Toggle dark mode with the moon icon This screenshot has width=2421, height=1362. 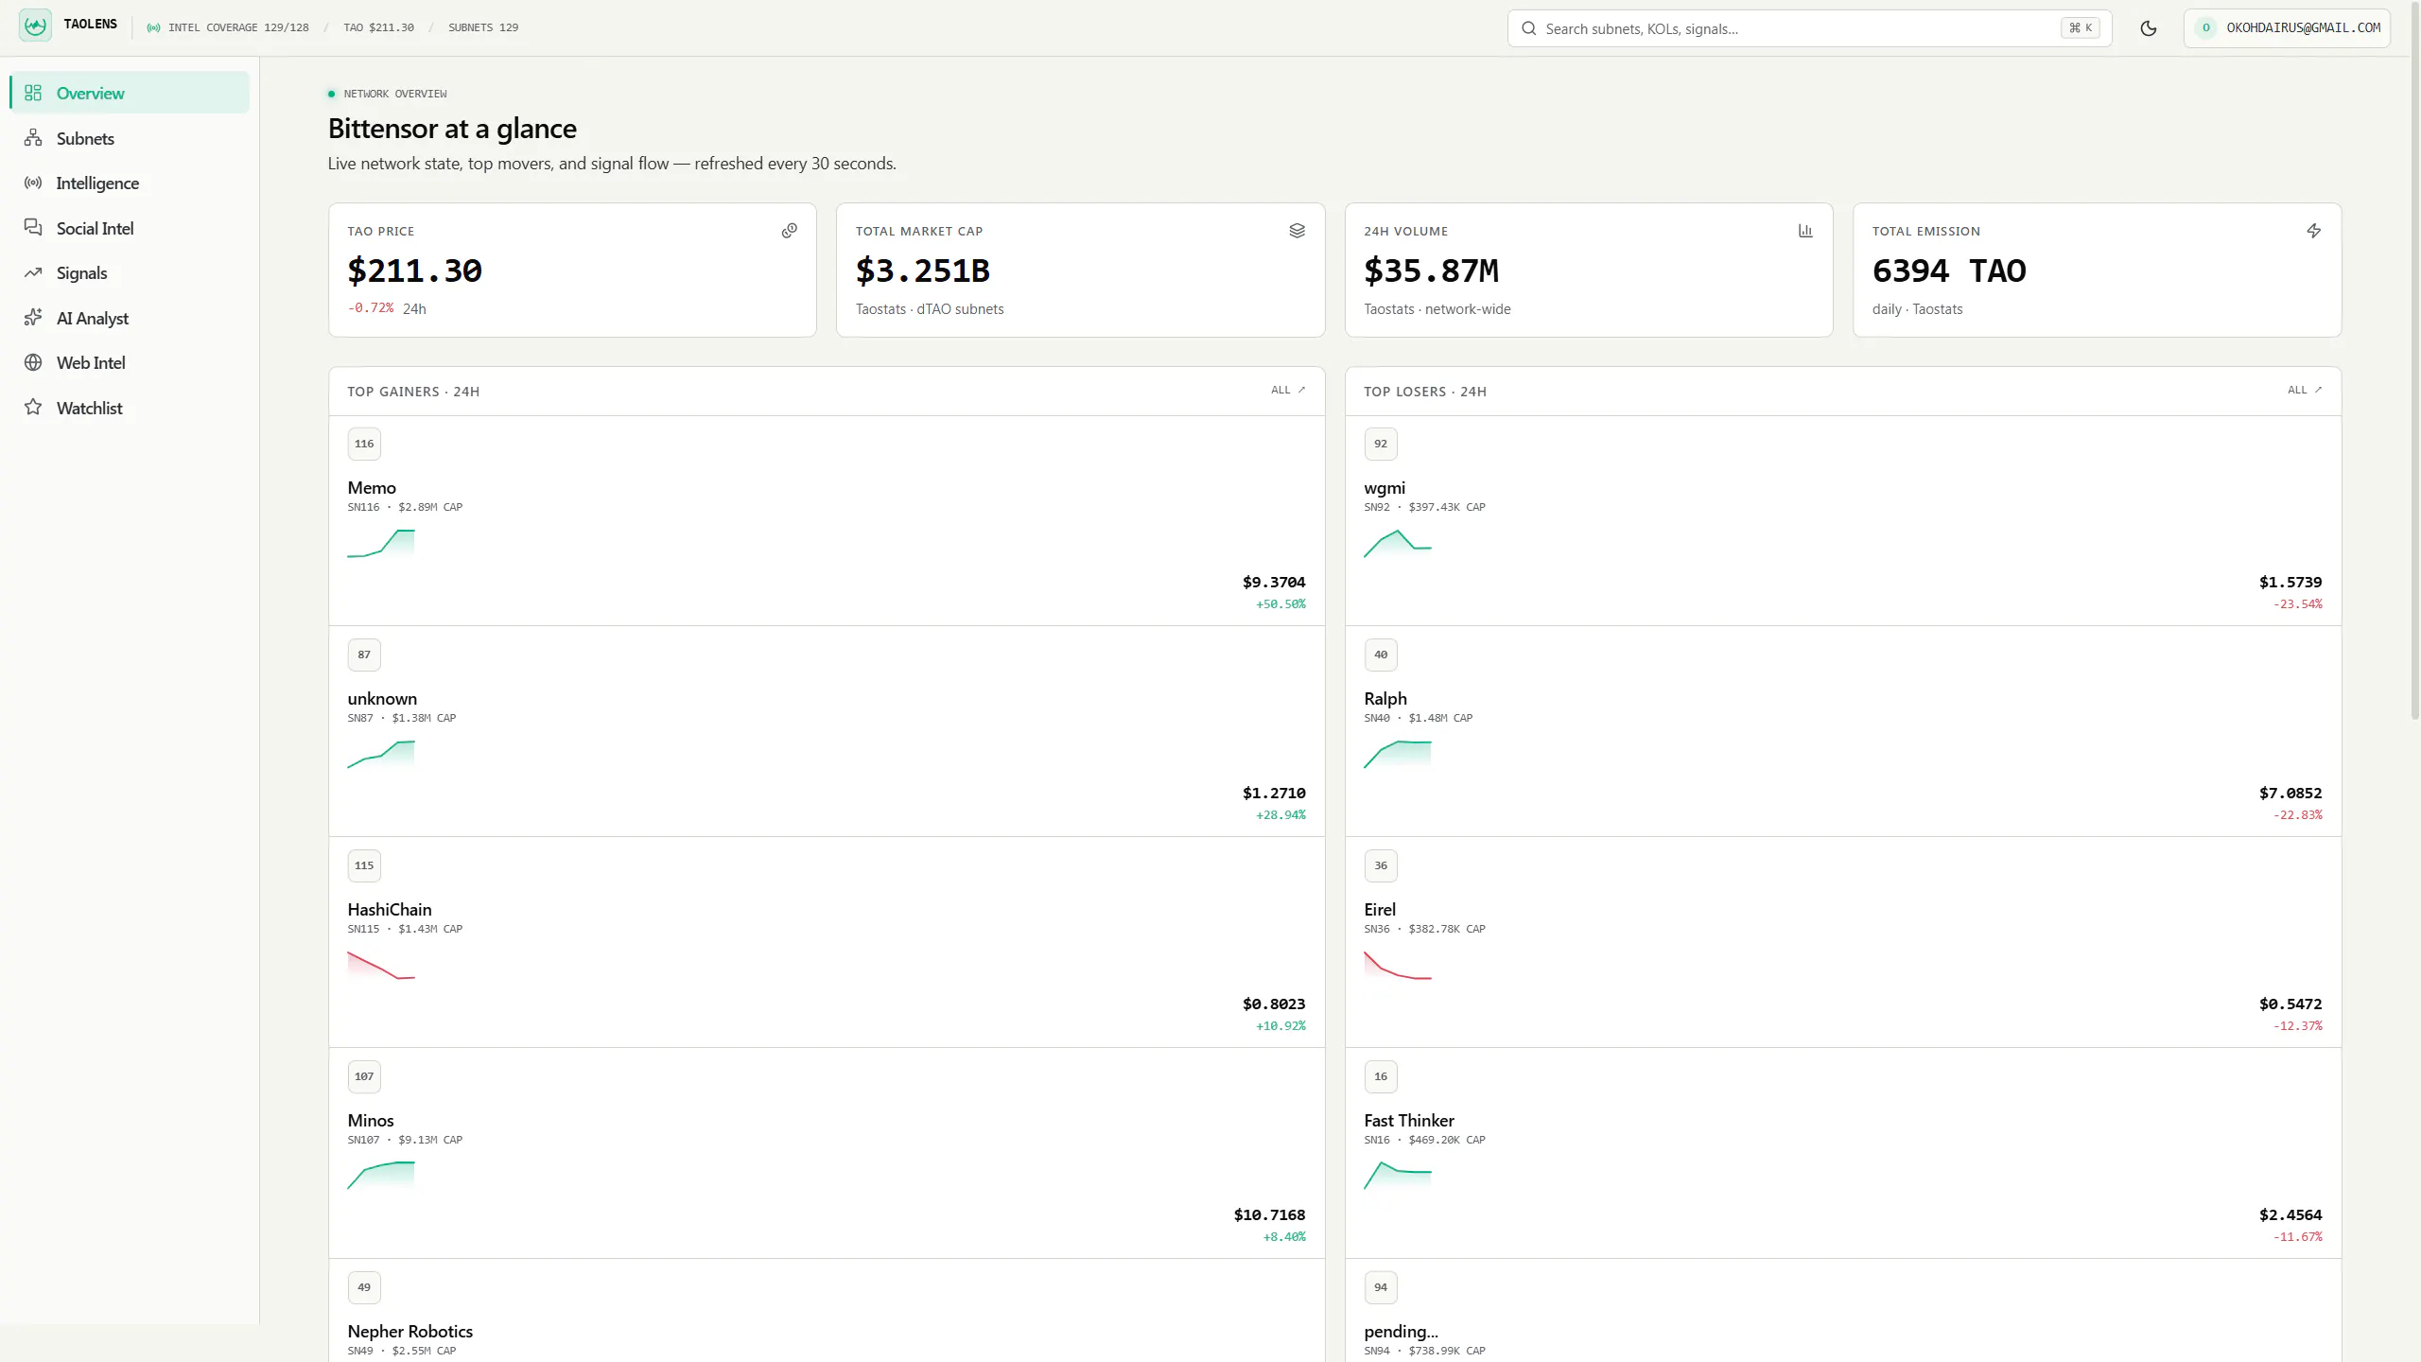tap(2148, 28)
